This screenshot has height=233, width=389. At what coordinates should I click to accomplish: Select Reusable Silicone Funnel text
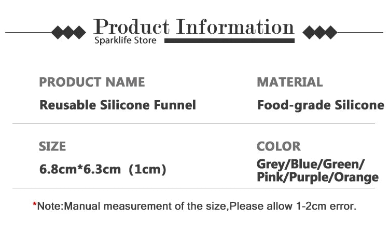tap(118, 105)
